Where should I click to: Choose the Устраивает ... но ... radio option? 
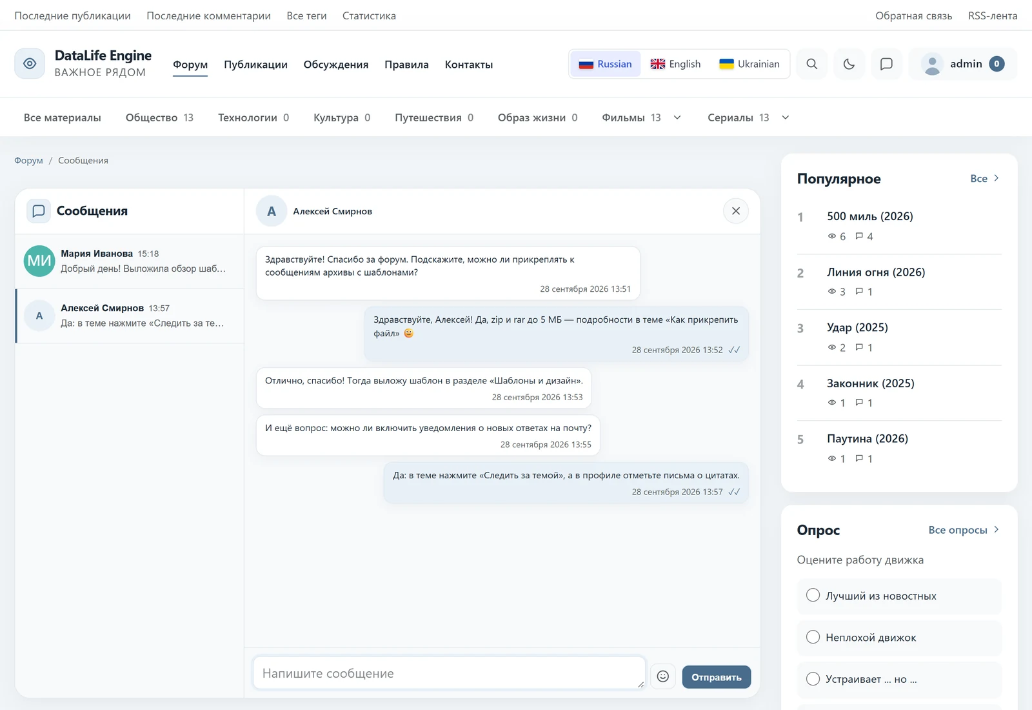(813, 679)
